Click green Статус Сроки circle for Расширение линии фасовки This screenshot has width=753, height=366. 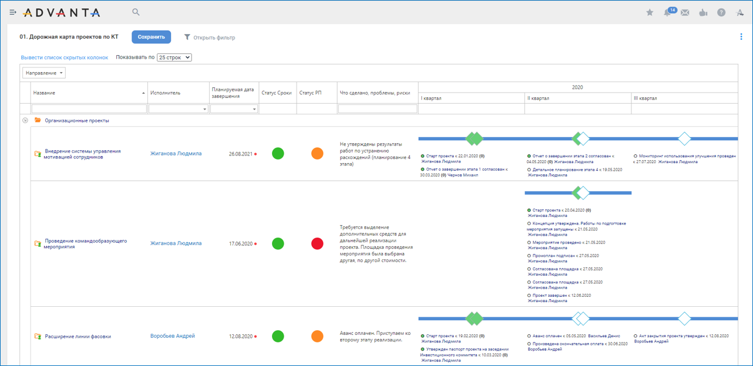(278, 336)
